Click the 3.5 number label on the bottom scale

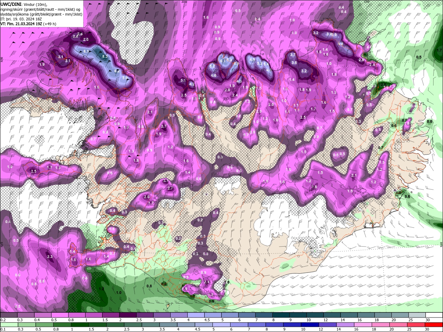click(x=162, y=330)
